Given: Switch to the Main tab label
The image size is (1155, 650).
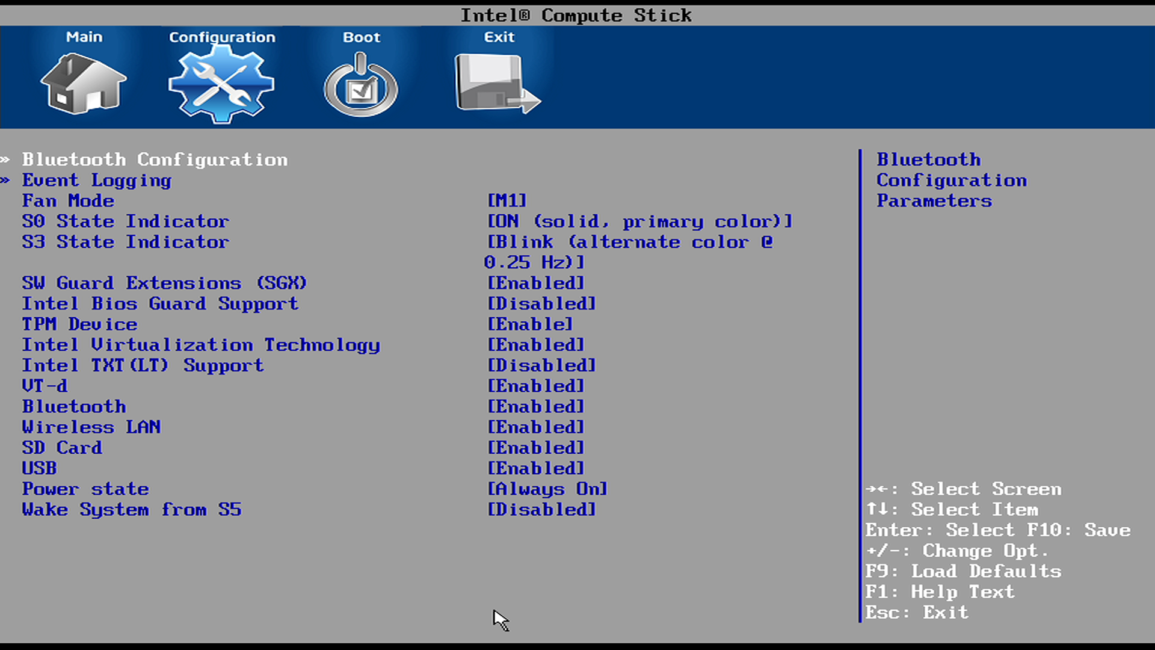Looking at the screenshot, I should [84, 37].
